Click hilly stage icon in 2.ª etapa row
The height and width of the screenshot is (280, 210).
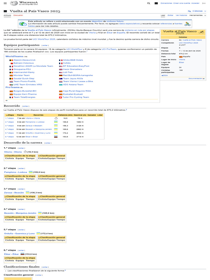(56, 122)
